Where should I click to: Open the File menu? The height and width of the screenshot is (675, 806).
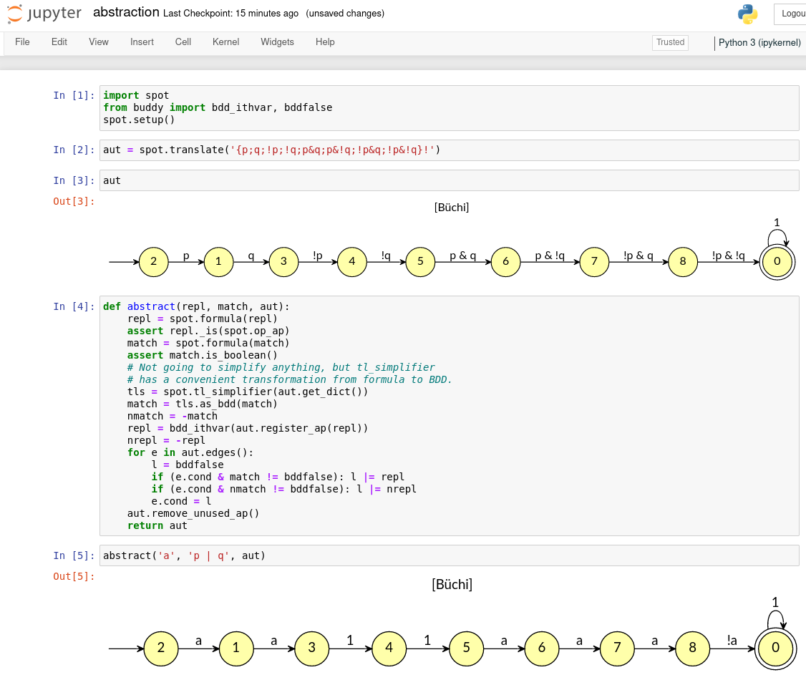pyautogui.click(x=22, y=42)
